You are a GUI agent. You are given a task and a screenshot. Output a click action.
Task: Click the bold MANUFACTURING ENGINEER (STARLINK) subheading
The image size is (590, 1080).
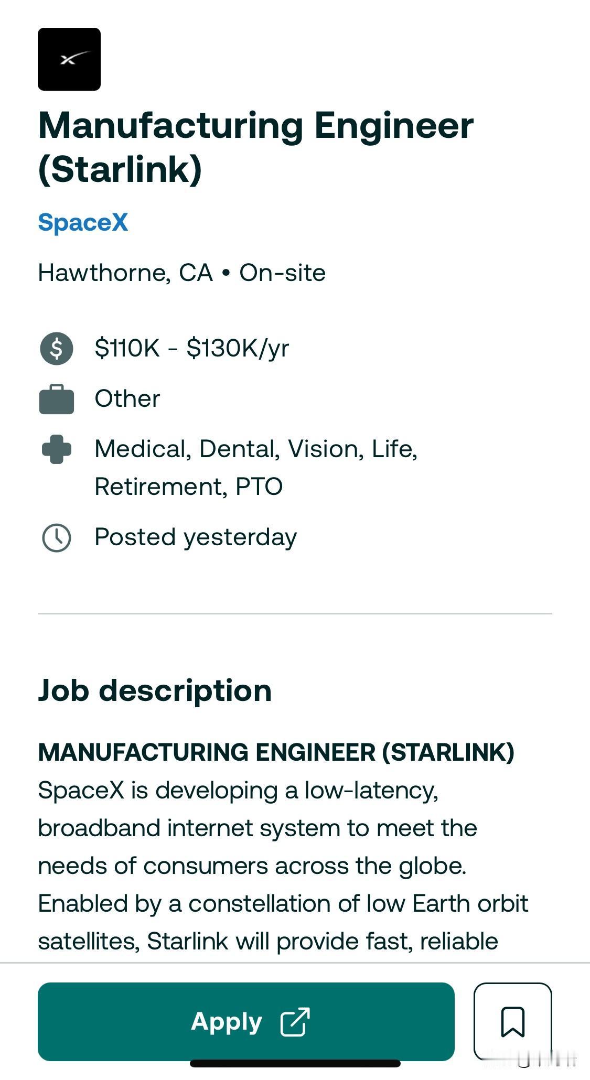[x=276, y=752]
